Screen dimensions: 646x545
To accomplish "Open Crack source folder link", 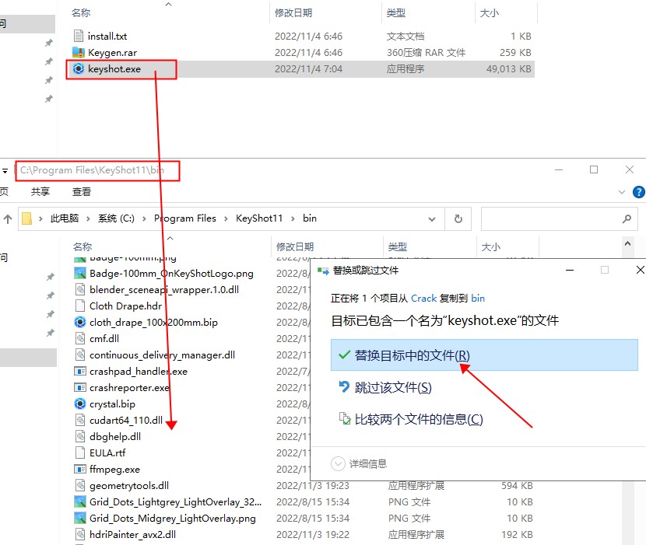I will (423, 298).
